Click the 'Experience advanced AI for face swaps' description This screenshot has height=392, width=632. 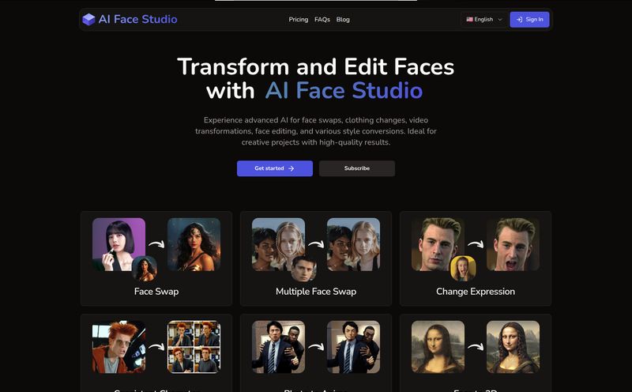click(x=316, y=131)
